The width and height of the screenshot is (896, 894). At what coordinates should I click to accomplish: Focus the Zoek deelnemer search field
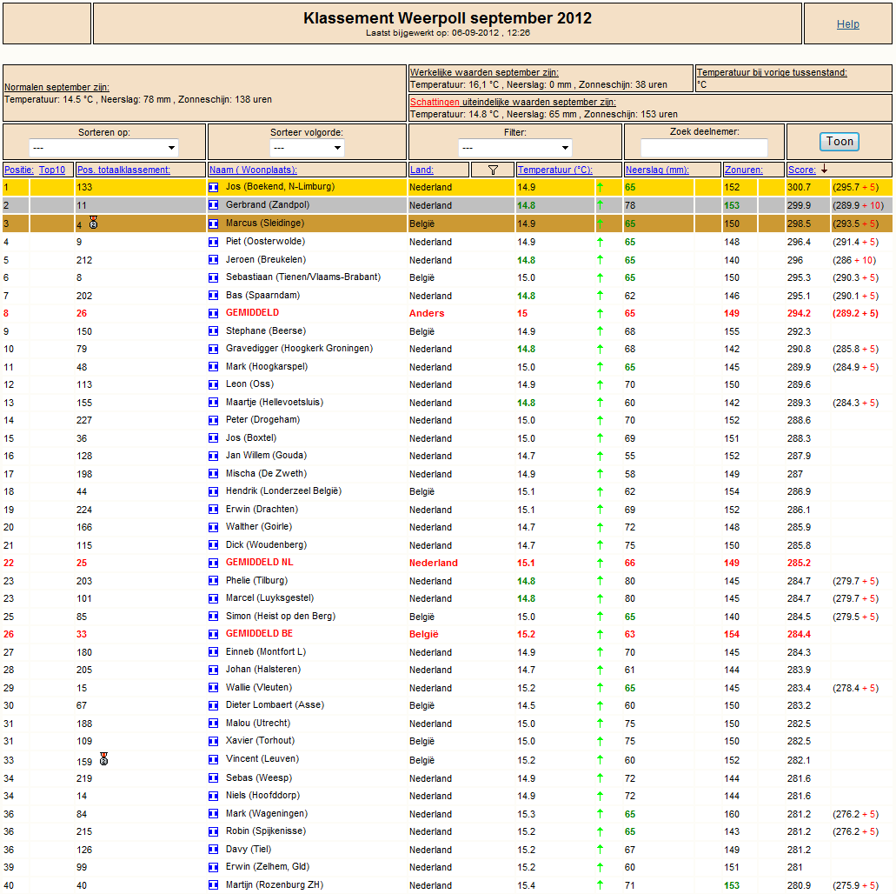704,148
